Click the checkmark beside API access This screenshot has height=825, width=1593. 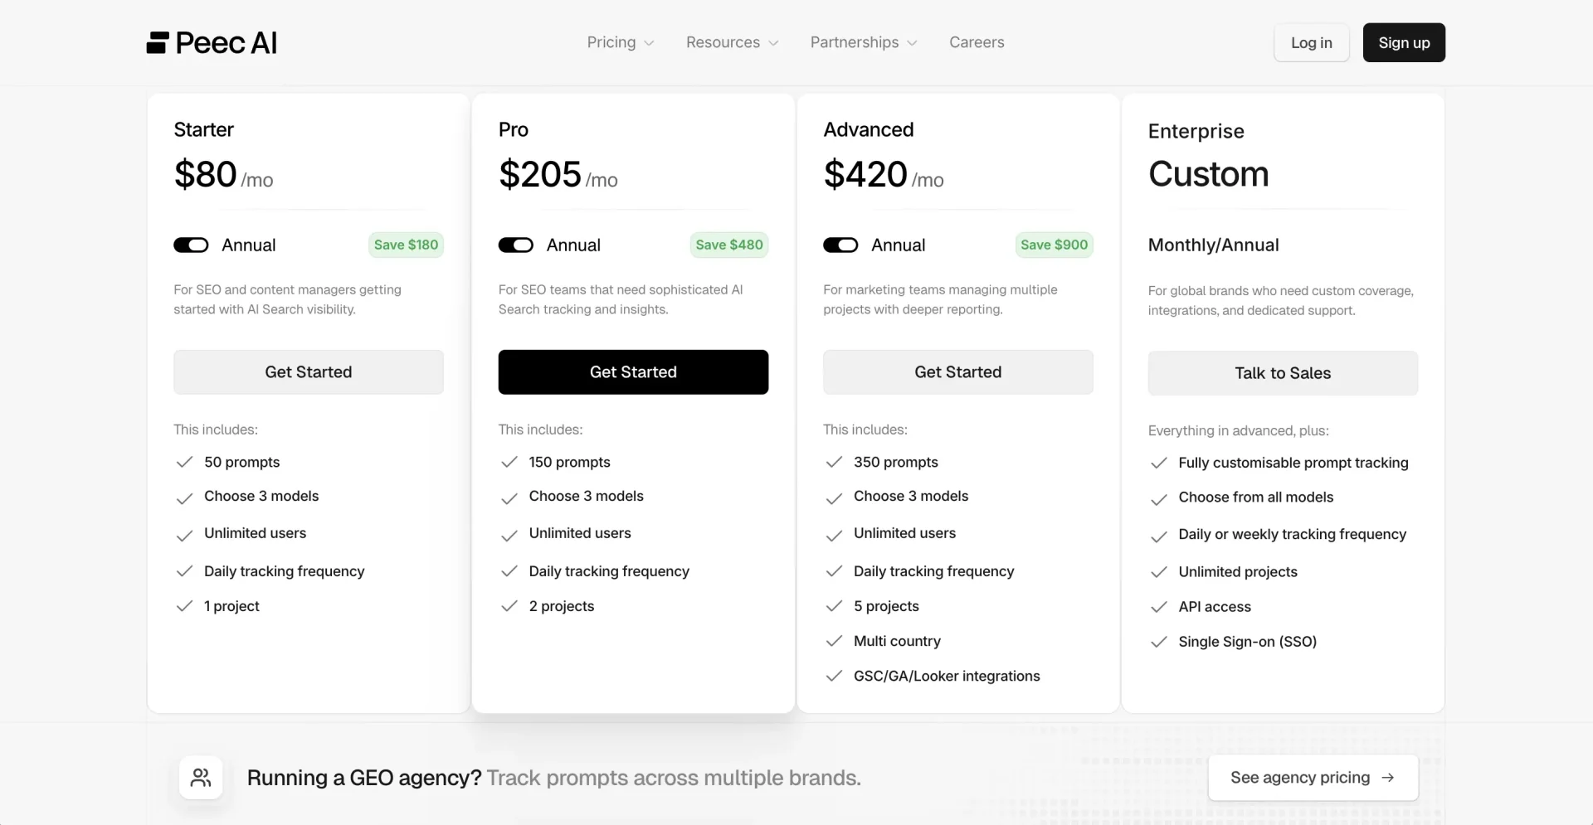pyautogui.click(x=1159, y=607)
